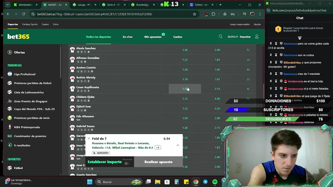Select Cesar Azpilicueta 2.15 odds
The height and width of the screenshot is (187, 333).
[x=217, y=89]
